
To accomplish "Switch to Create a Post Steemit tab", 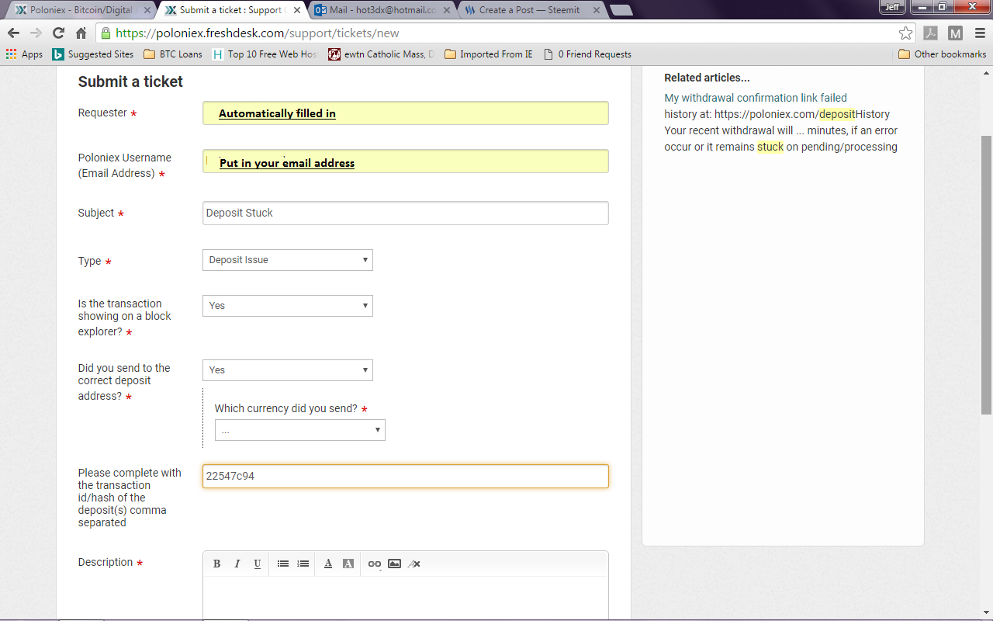I will pos(530,10).
